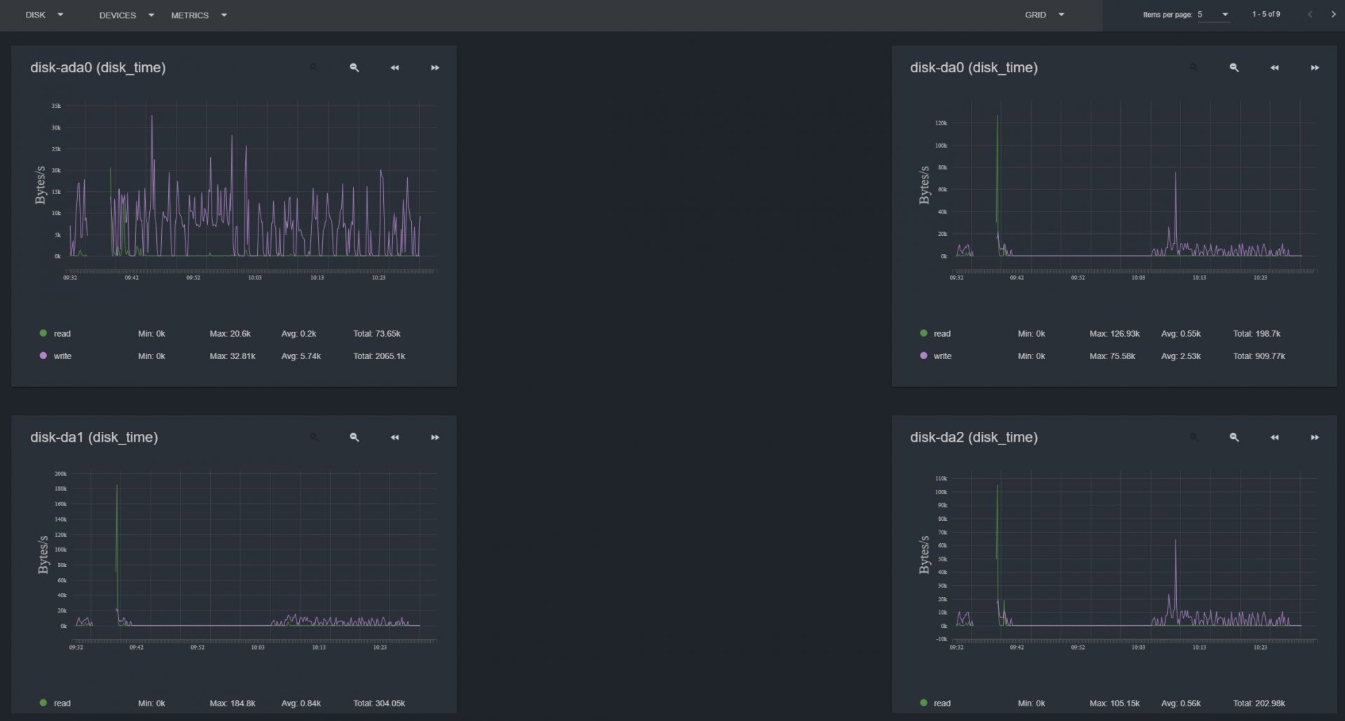
Task: Zoom out the disk-ada0 chart
Action: click(x=354, y=68)
